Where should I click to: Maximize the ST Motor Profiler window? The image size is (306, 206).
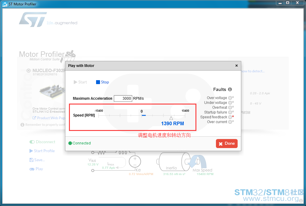pos(287,3)
